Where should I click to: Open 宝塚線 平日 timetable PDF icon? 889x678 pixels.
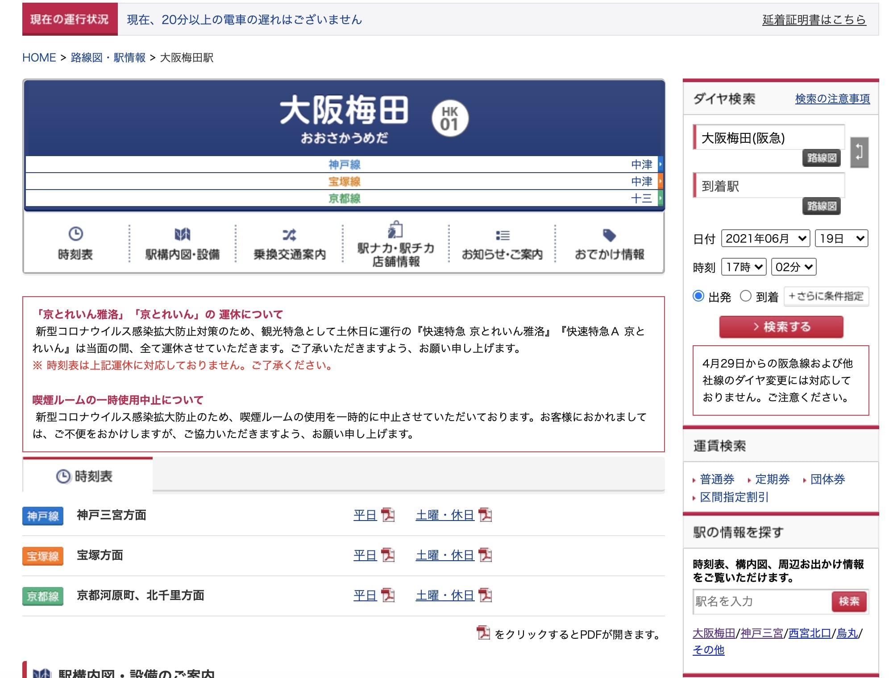(x=388, y=555)
